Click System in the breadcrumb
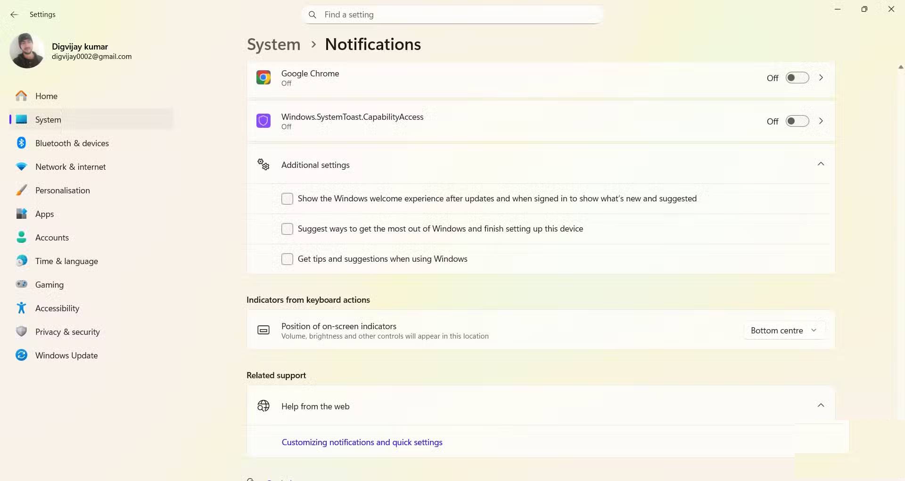 coord(274,44)
